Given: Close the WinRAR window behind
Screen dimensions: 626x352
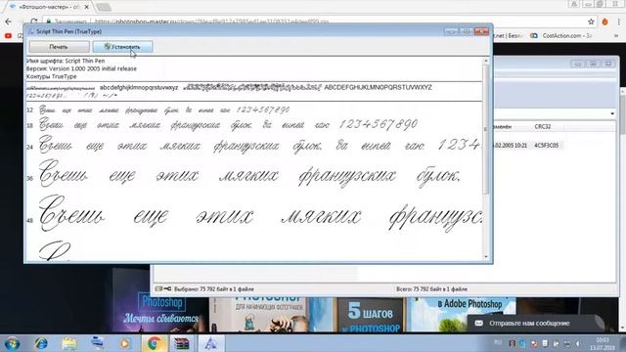Looking at the screenshot, I should pos(608,64).
